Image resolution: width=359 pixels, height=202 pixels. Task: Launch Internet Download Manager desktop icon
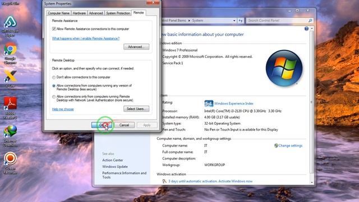tap(10, 136)
